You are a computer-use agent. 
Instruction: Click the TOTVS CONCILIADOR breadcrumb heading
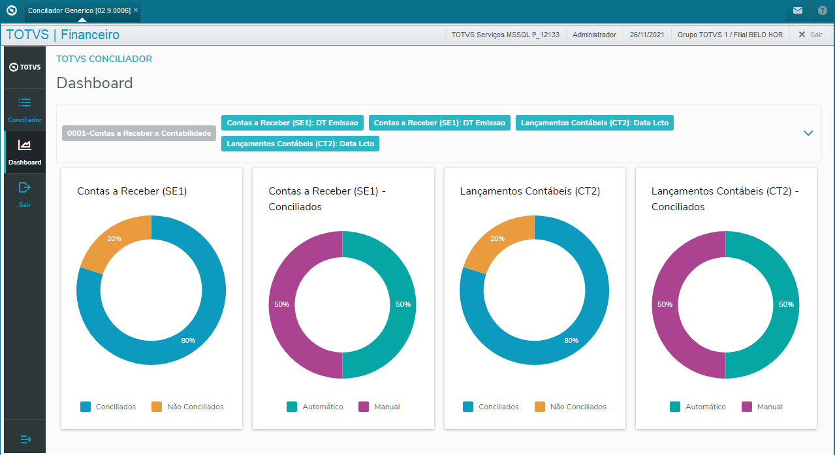(104, 59)
